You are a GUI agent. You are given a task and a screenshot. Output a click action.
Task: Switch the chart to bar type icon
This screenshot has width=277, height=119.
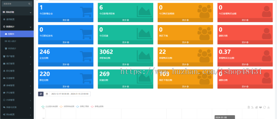pyautogui.click(x=256, y=107)
